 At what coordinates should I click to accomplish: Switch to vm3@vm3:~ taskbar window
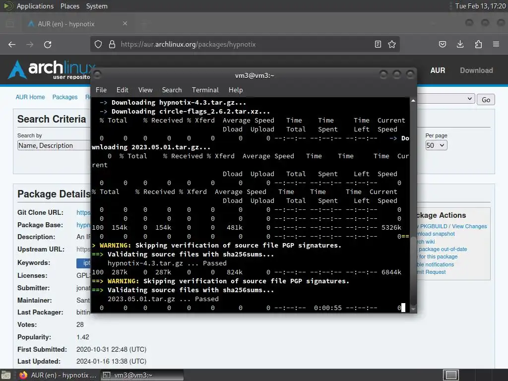pos(142,375)
